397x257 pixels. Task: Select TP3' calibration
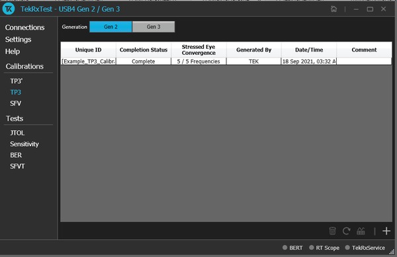point(16,81)
